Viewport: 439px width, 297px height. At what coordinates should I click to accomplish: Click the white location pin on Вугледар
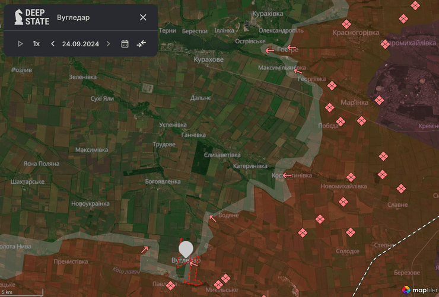(186, 248)
